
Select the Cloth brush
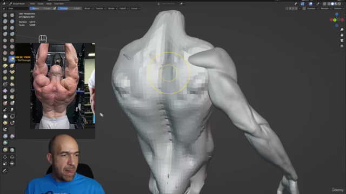[5, 91]
